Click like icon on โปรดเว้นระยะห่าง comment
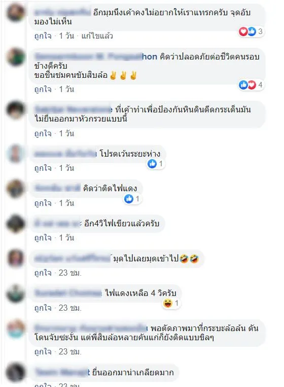Image resolution: width=284 pixels, height=387 pixels. point(152,164)
